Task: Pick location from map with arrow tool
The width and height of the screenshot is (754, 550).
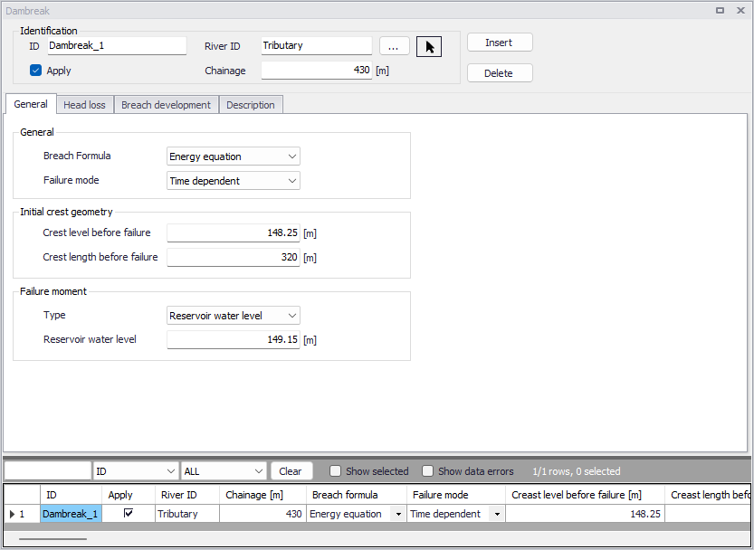Action: click(x=429, y=47)
